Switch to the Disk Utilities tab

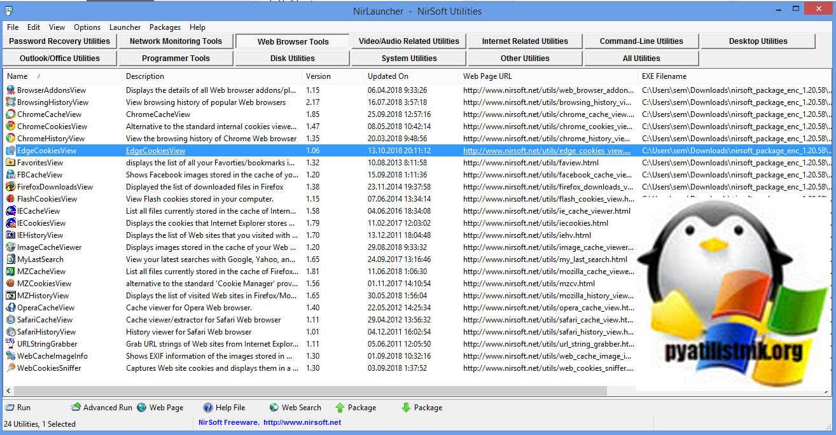(293, 59)
